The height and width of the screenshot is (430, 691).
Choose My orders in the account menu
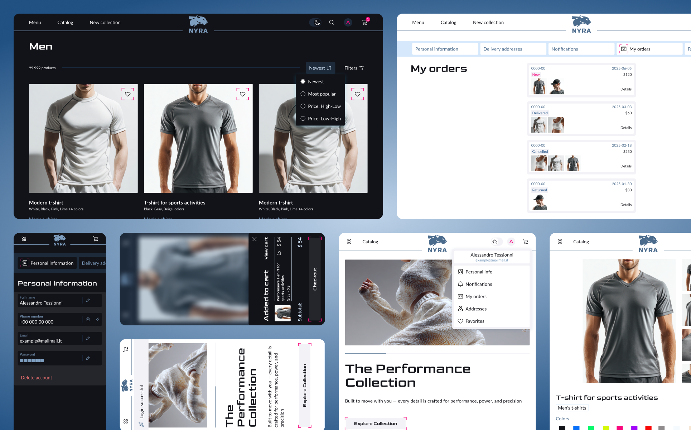[x=475, y=296]
